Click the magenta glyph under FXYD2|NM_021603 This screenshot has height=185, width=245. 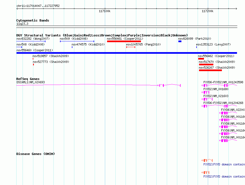tap(207, 99)
